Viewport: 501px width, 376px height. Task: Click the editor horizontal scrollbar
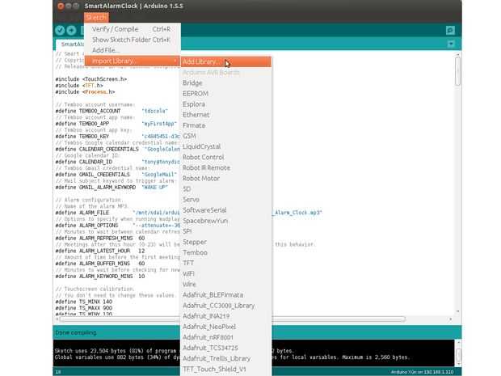[233, 319]
